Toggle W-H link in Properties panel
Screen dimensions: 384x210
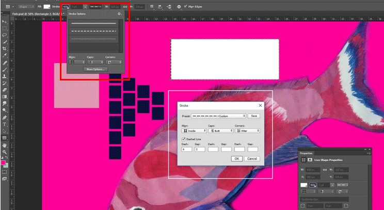pyautogui.click(x=325, y=170)
